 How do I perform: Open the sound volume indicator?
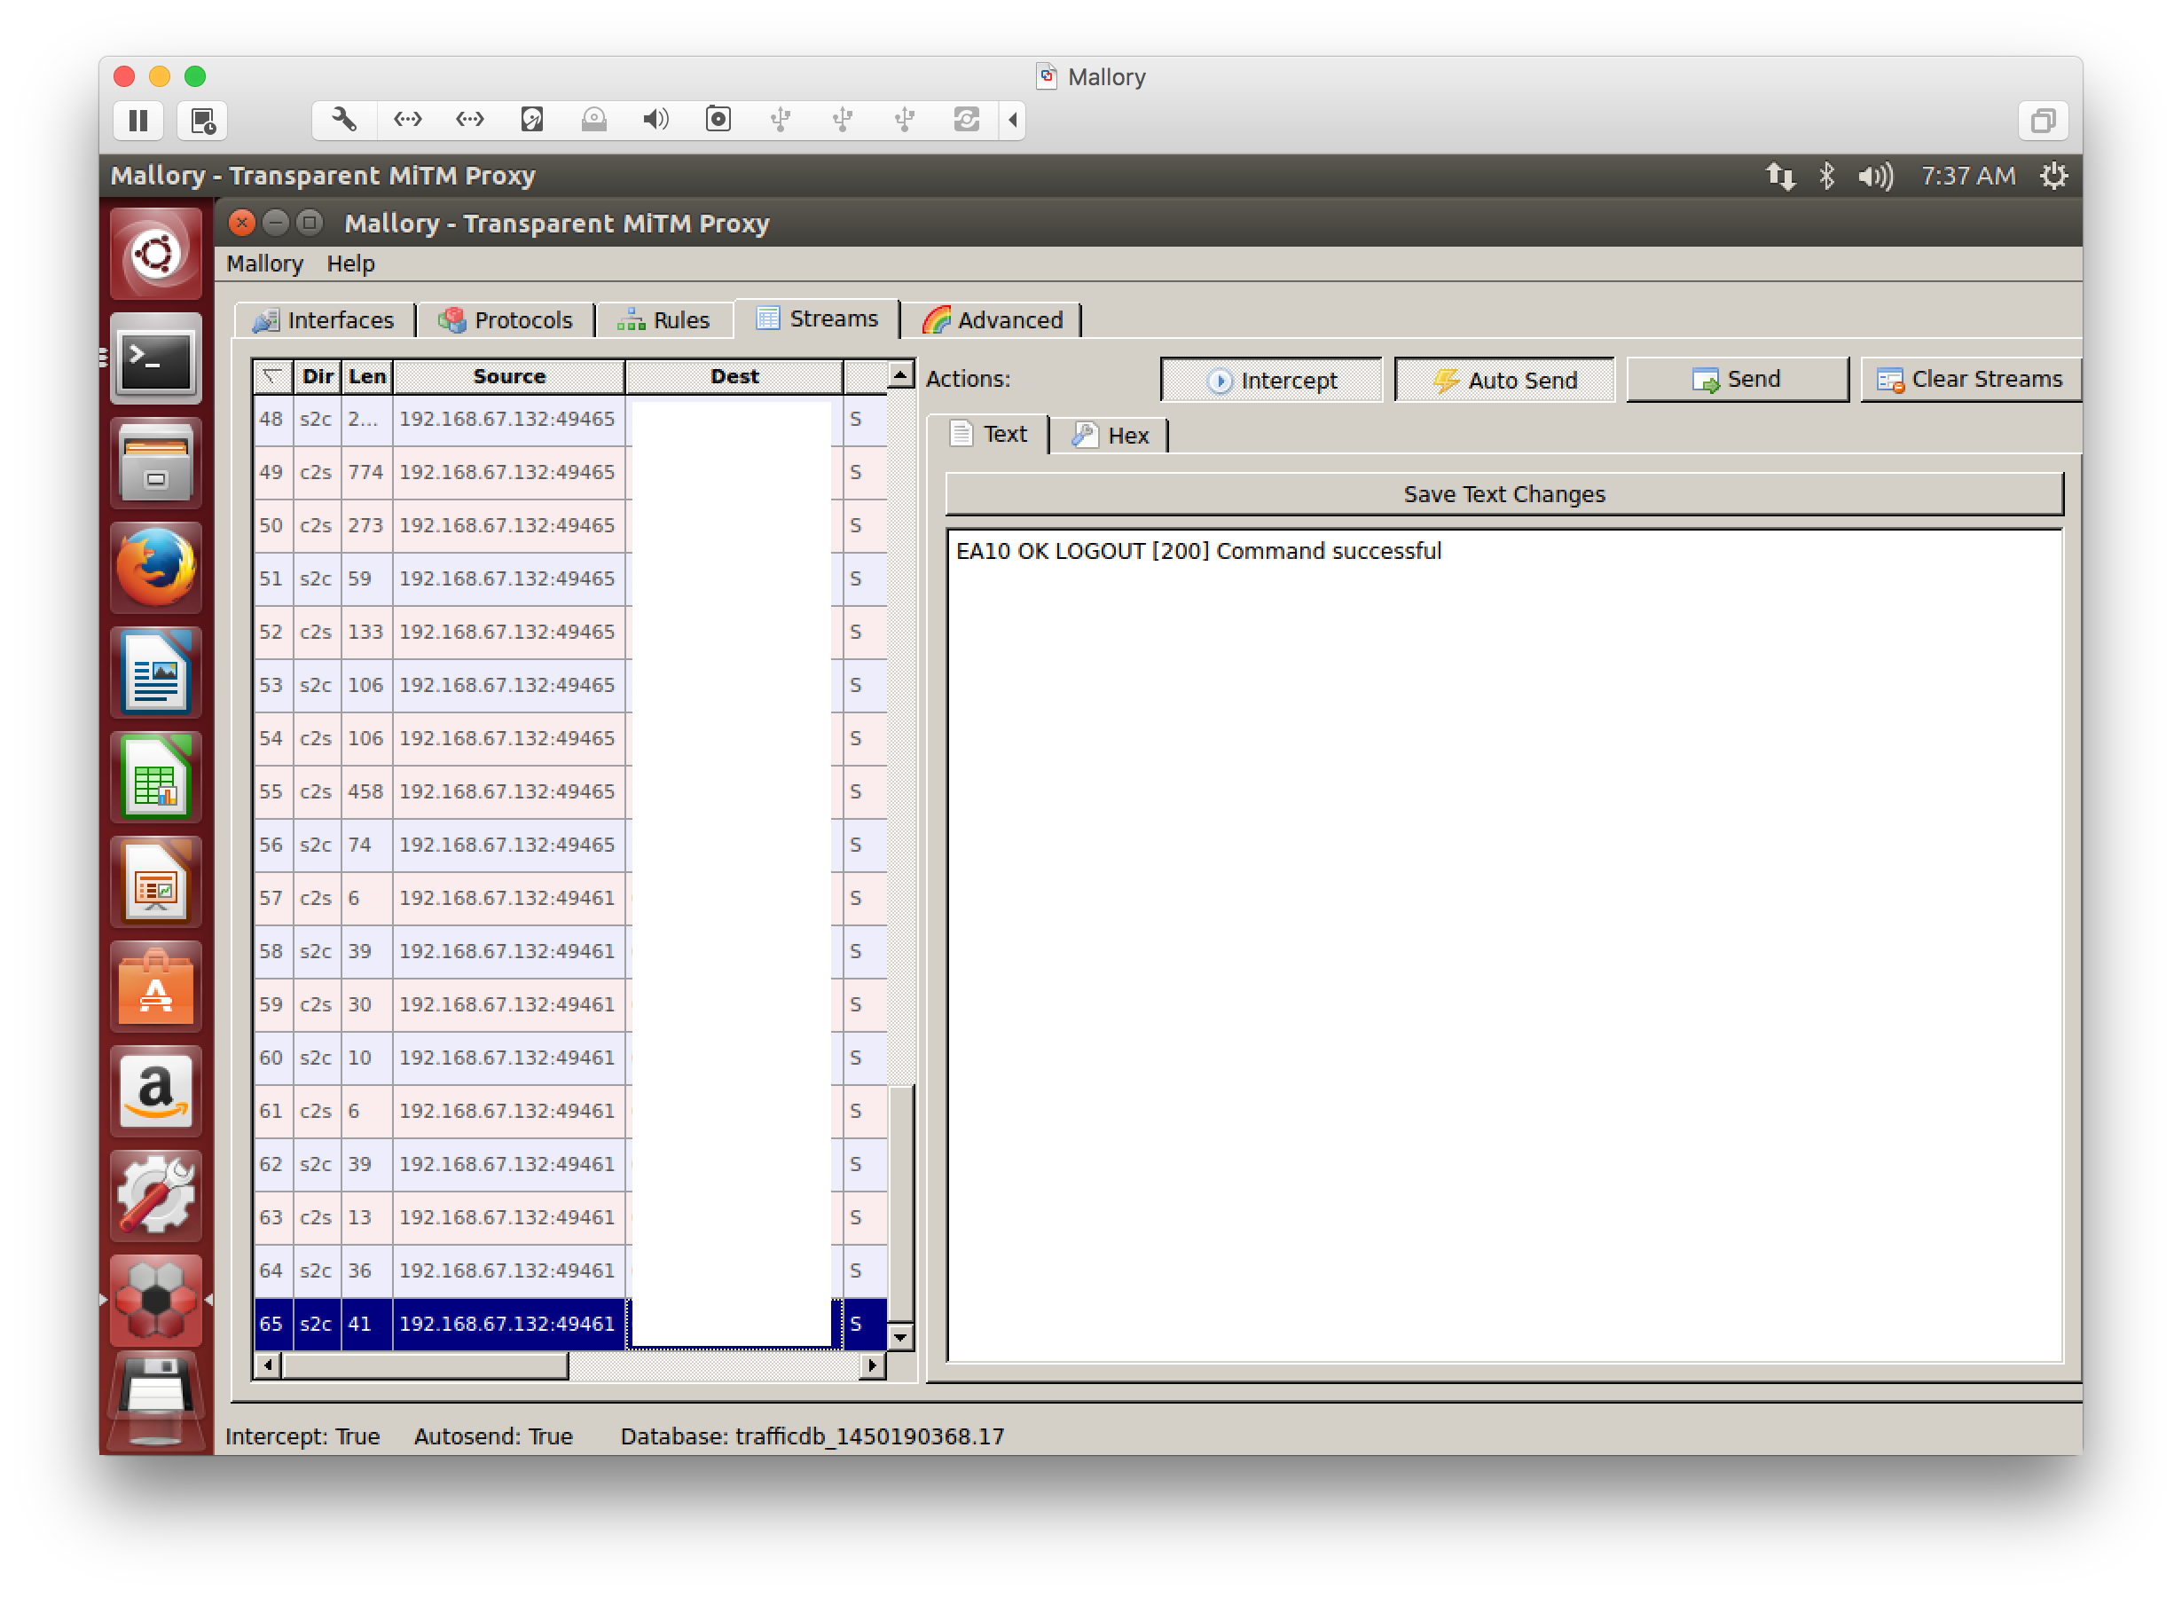tap(1875, 176)
